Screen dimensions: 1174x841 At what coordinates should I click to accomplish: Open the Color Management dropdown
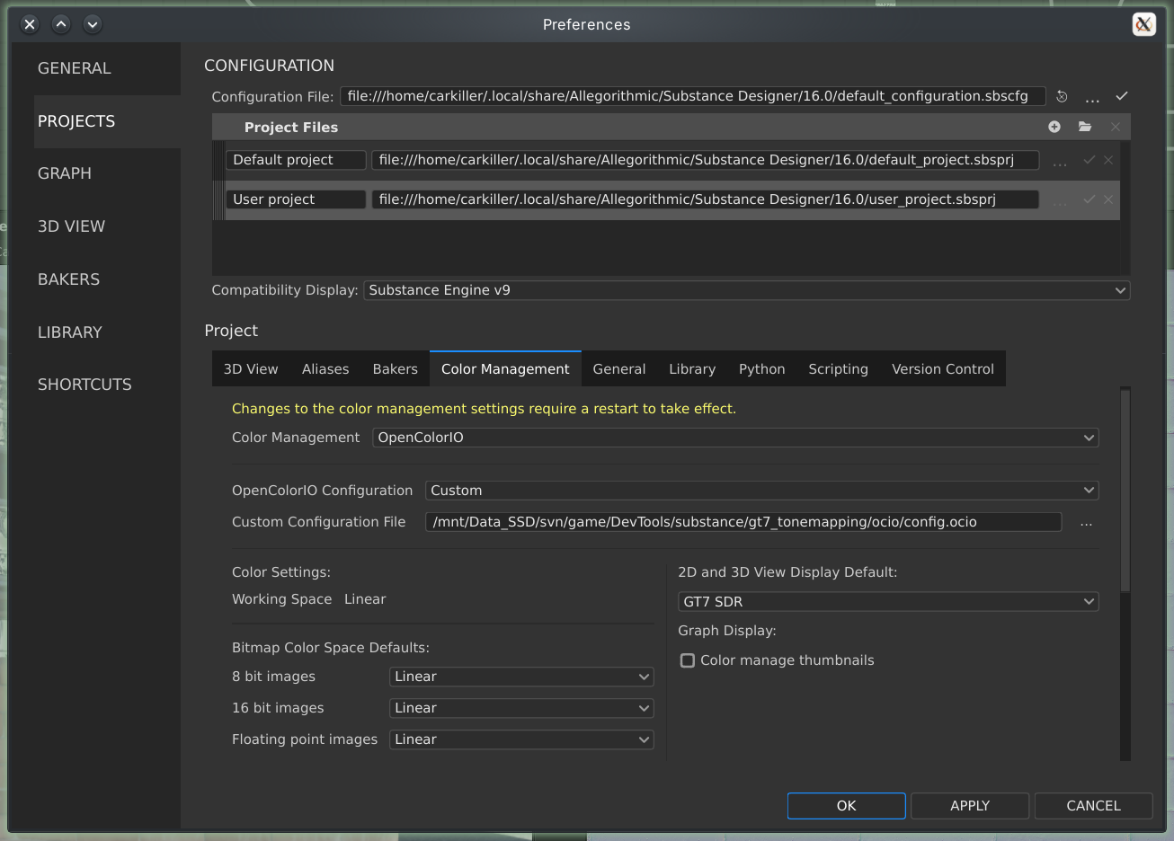pos(735,438)
